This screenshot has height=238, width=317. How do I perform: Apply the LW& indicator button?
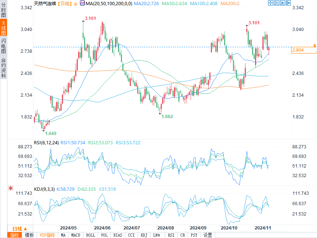pos(157,235)
